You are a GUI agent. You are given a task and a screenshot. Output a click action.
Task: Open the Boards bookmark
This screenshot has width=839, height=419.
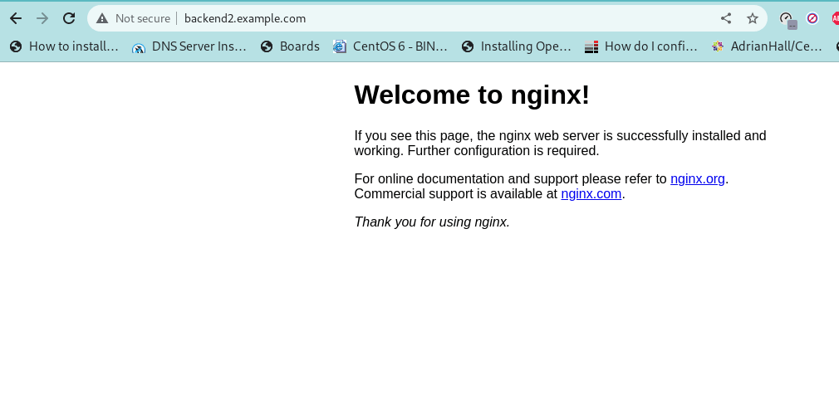click(290, 46)
